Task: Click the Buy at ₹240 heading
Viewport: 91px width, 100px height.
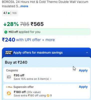Action: (16, 62)
